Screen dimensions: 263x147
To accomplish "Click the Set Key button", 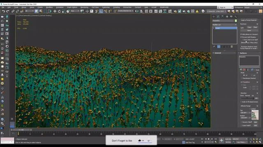I will pos(228,142).
